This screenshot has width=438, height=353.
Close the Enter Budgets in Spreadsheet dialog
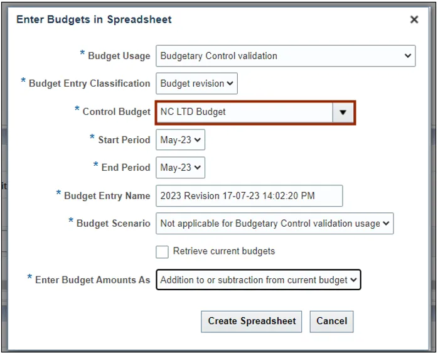tap(414, 20)
